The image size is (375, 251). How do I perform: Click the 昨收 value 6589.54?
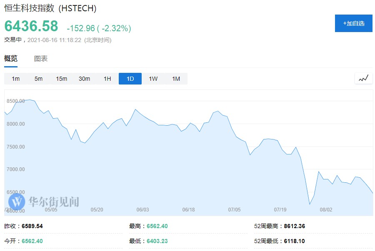[32, 226]
